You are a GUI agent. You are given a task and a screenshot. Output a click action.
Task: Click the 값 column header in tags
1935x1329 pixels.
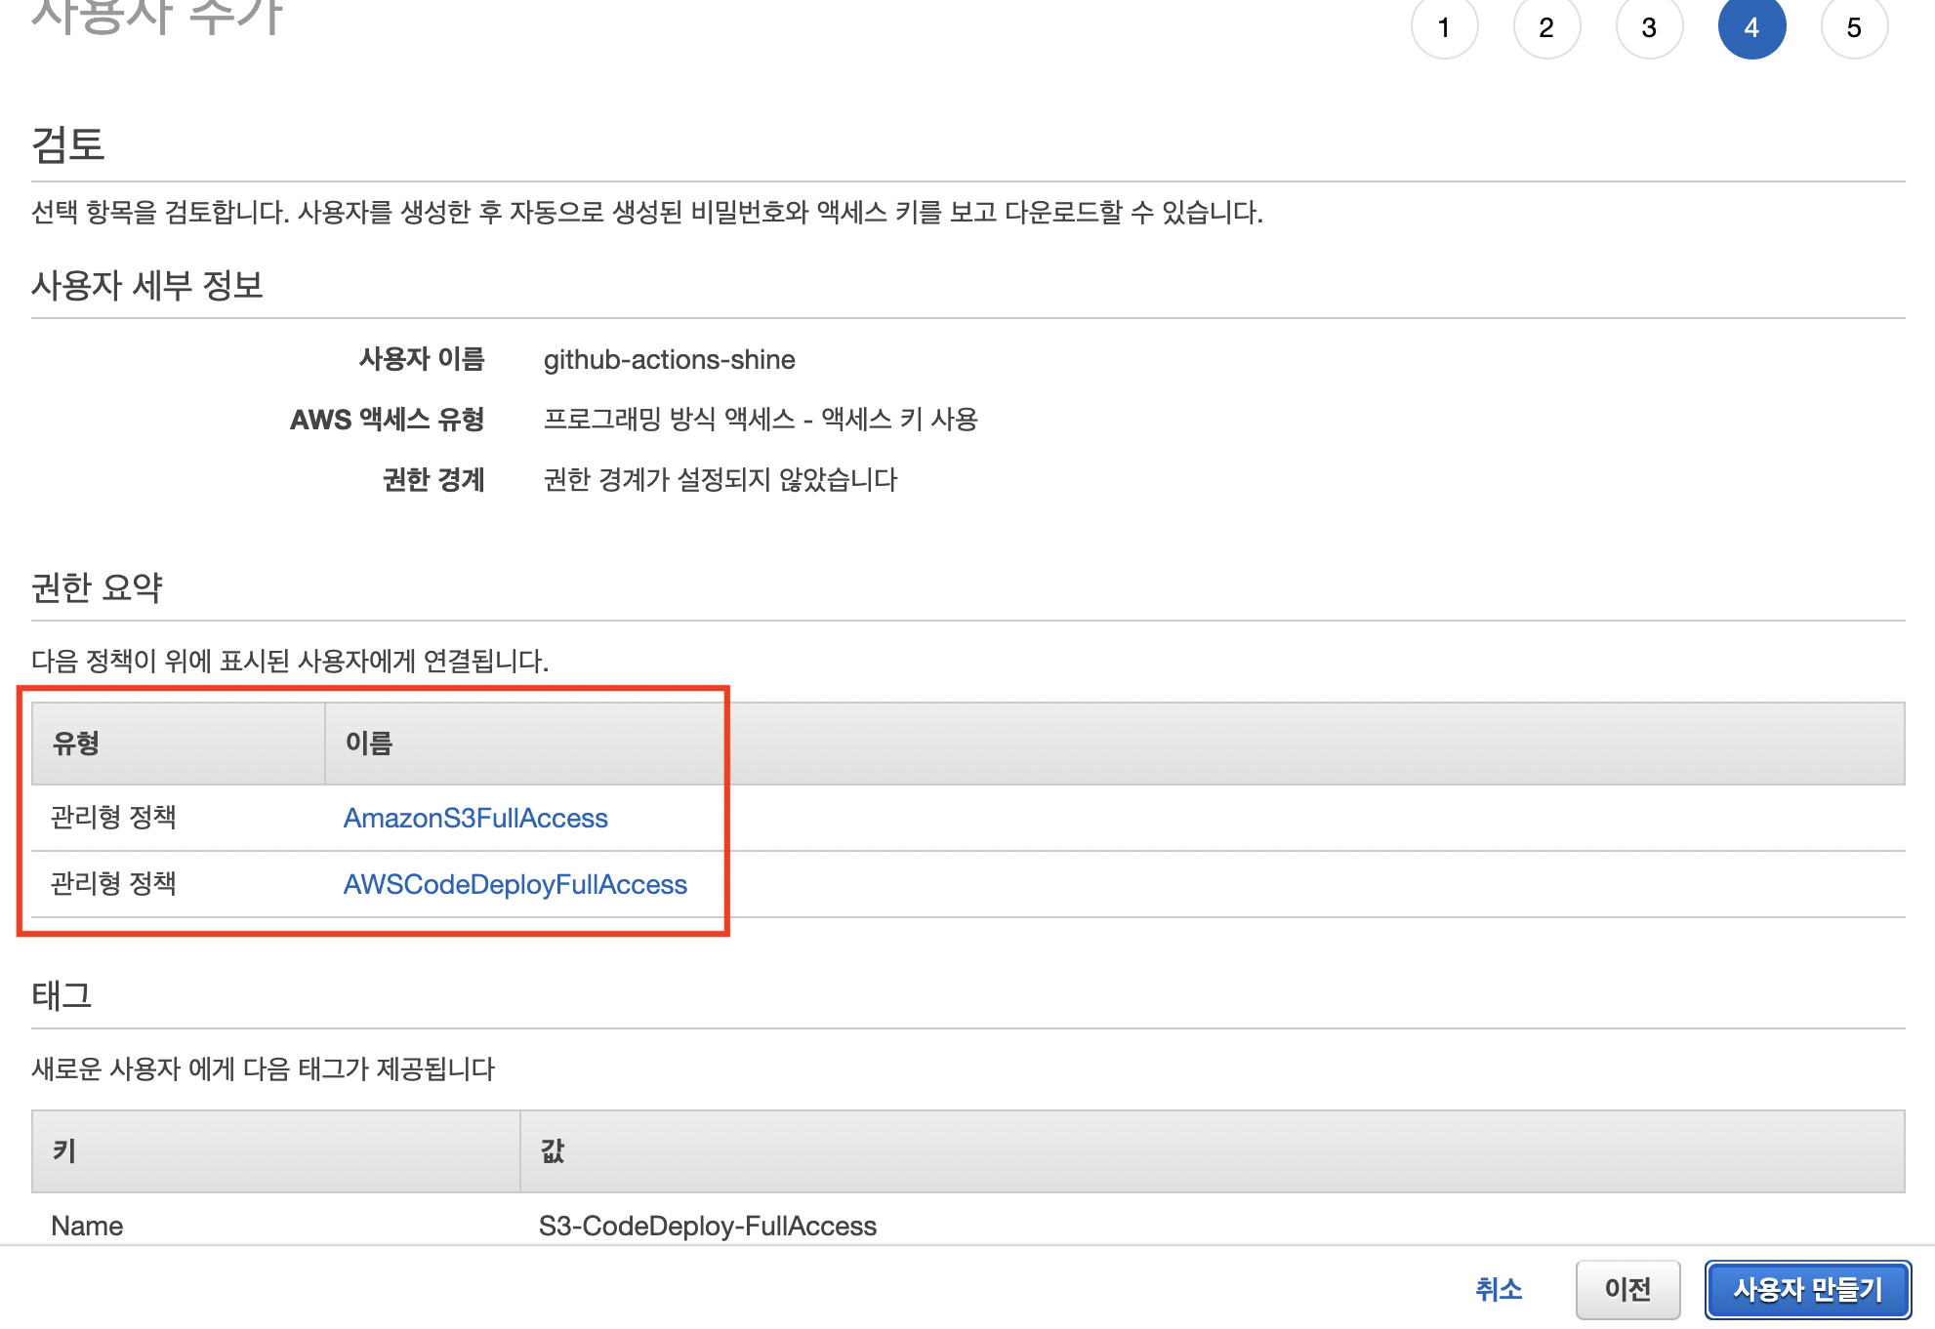[553, 1151]
